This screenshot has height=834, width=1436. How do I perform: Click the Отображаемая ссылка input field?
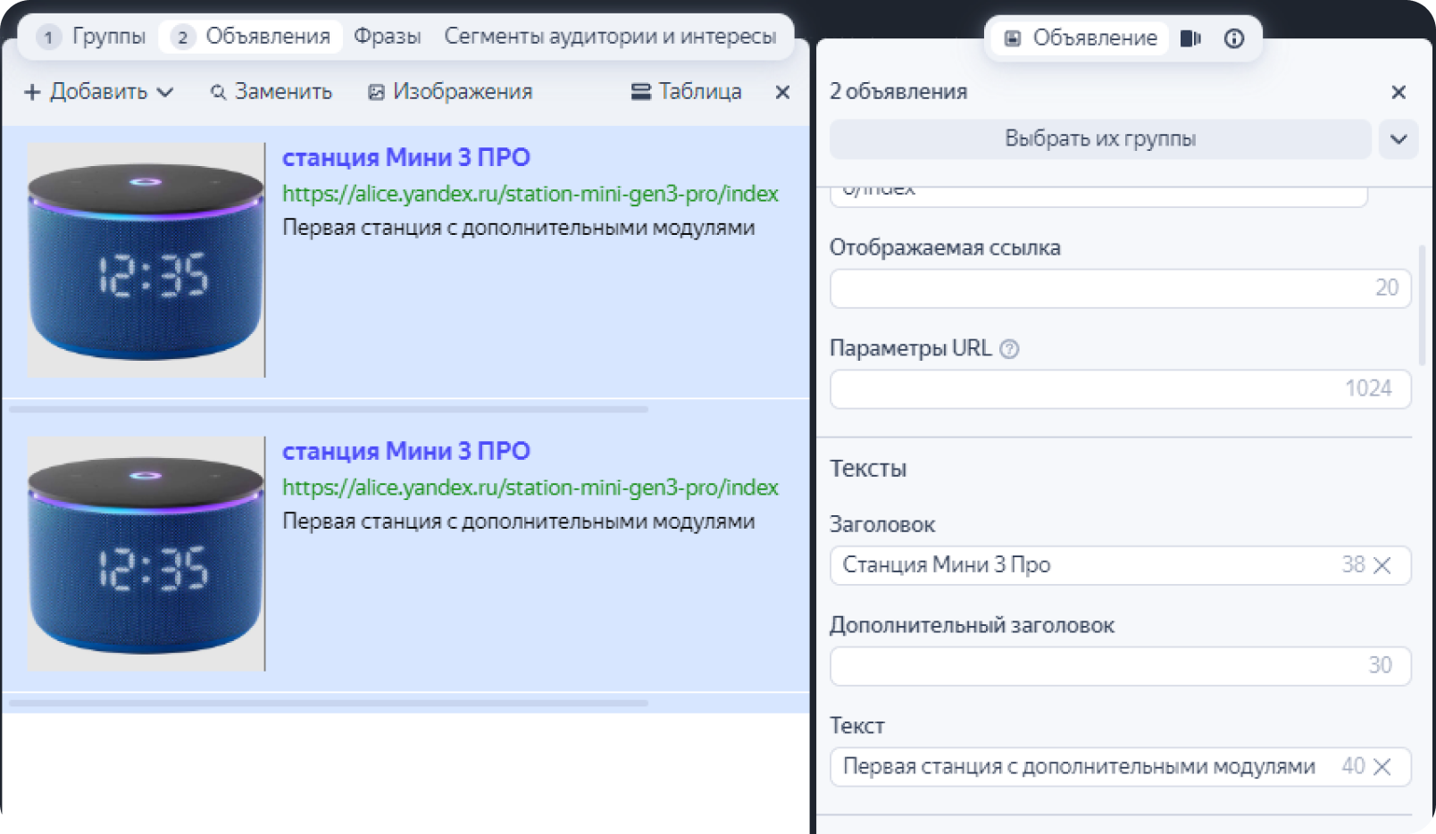click(x=1120, y=288)
